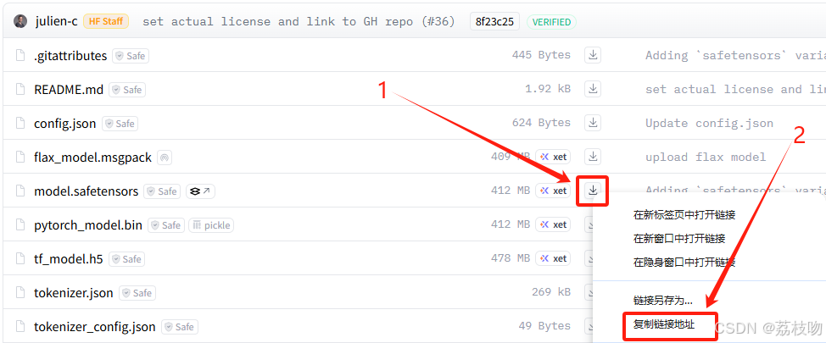This screenshot has width=826, height=343.
Task: Open the julien-c user profile link
Action: 56,21
